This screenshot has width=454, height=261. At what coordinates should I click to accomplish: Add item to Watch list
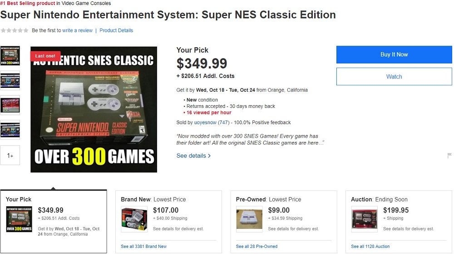click(x=394, y=77)
